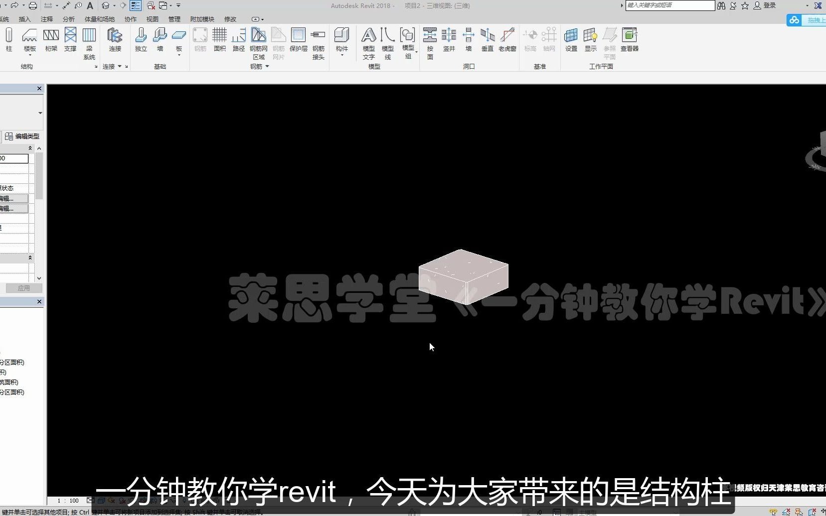This screenshot has height=516, width=826.
Task: Select the structural column tool 柱
Action: click(8, 40)
